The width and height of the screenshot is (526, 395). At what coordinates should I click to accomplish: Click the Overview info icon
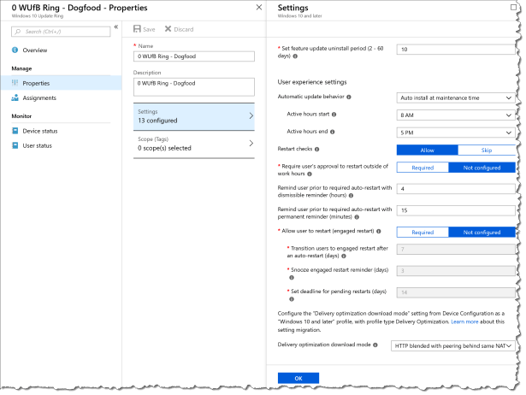tap(15, 50)
